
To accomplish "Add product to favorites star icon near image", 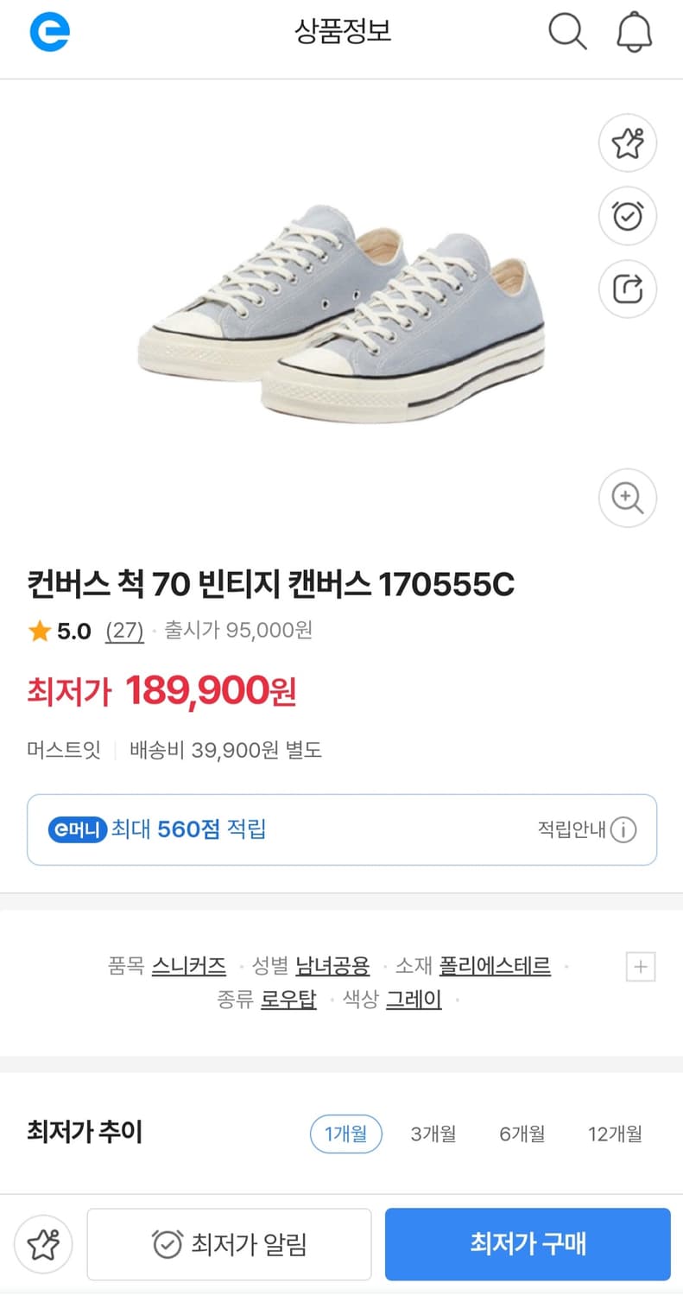I will click(x=628, y=143).
